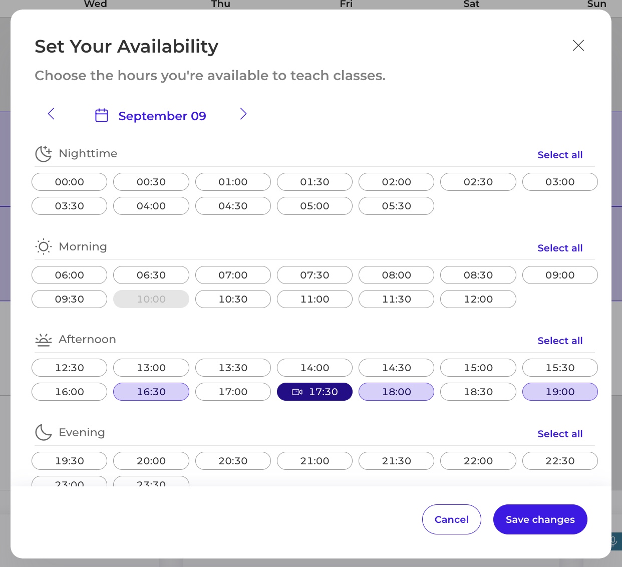Image resolution: width=622 pixels, height=567 pixels.
Task: Enable the 20:00 time slot
Action: 151,461
